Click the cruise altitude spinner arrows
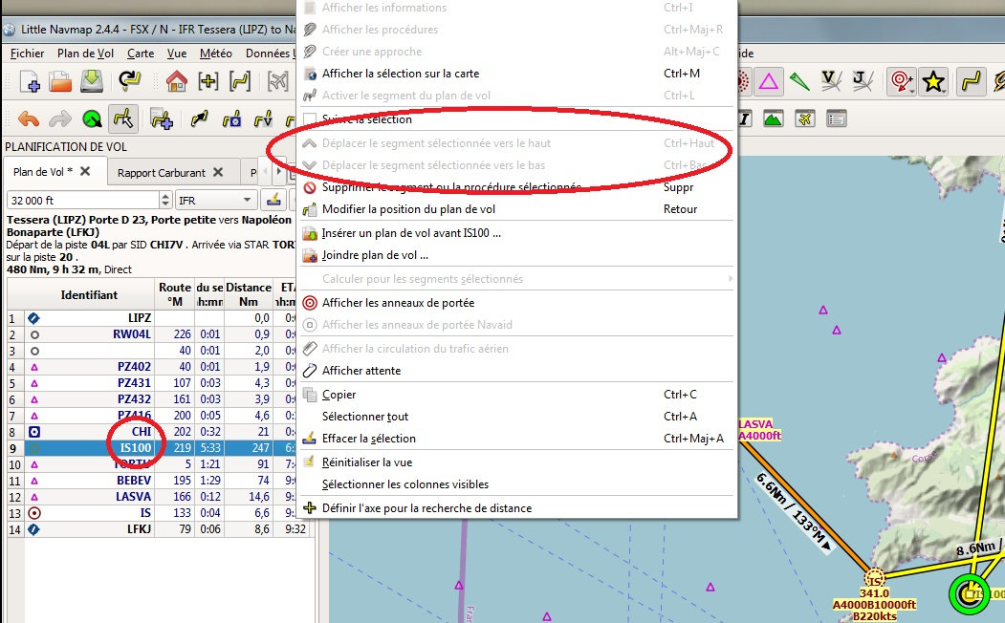 [165, 200]
